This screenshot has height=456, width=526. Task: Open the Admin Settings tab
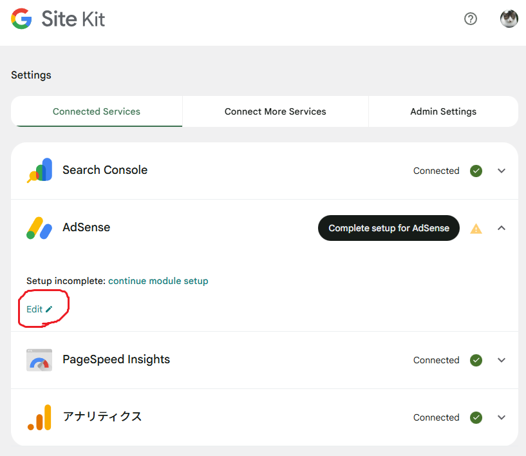point(443,111)
